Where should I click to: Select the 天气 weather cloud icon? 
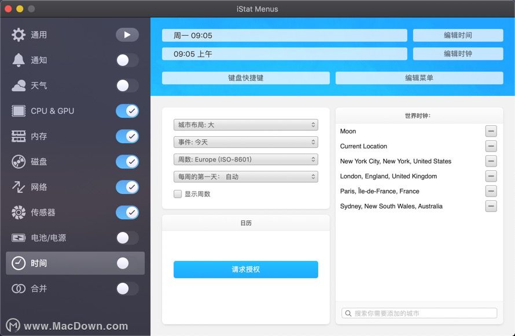(x=19, y=85)
